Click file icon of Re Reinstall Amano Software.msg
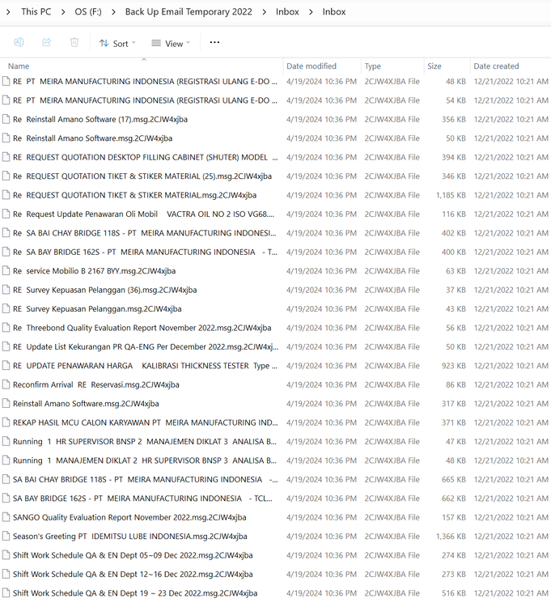 6,138
